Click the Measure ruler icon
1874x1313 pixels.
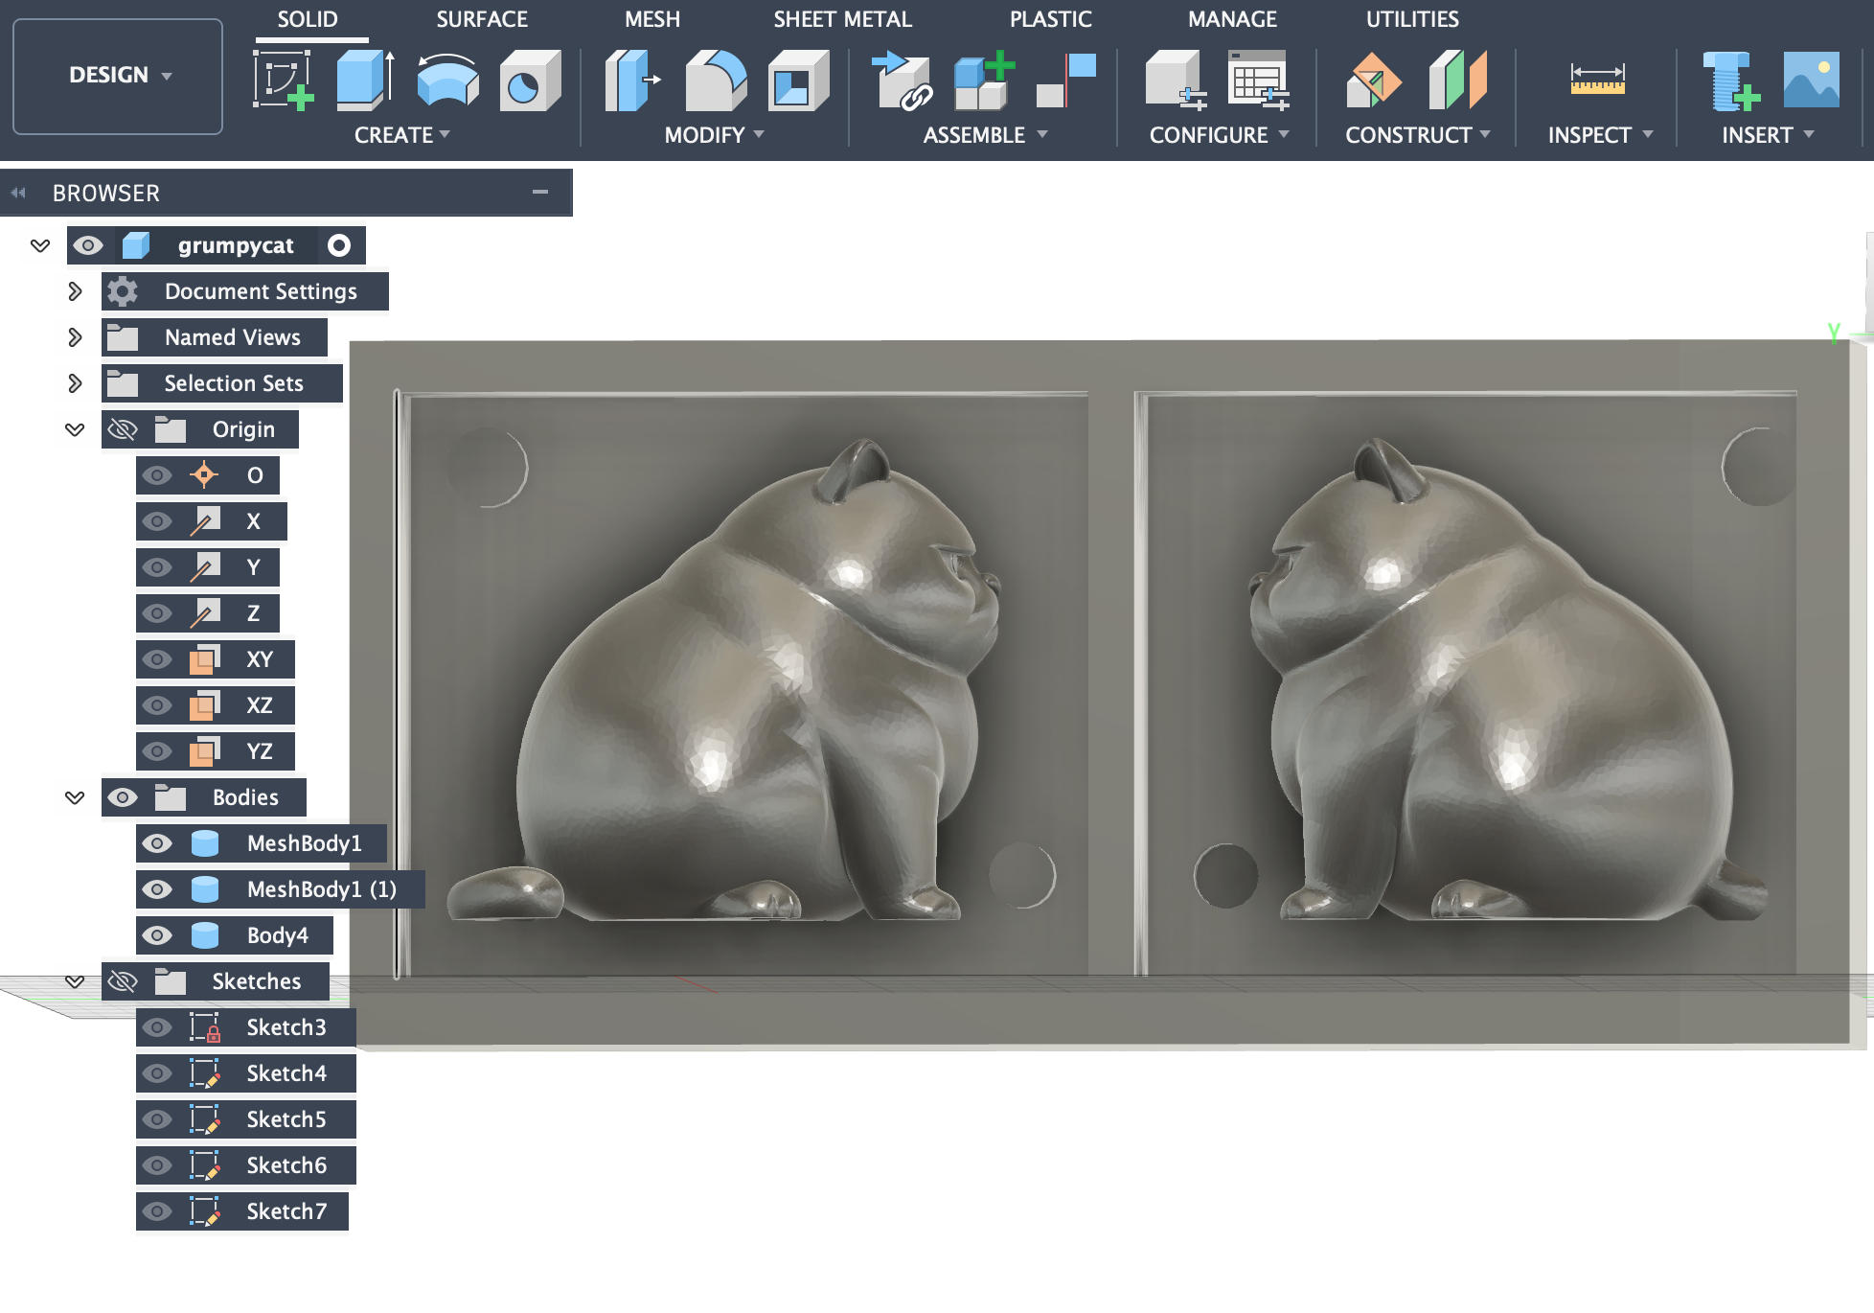coord(1596,81)
